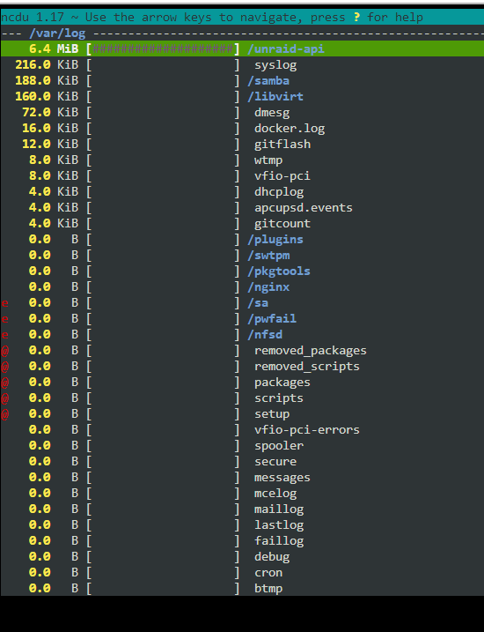Select the apcupsd.events file

(304, 208)
